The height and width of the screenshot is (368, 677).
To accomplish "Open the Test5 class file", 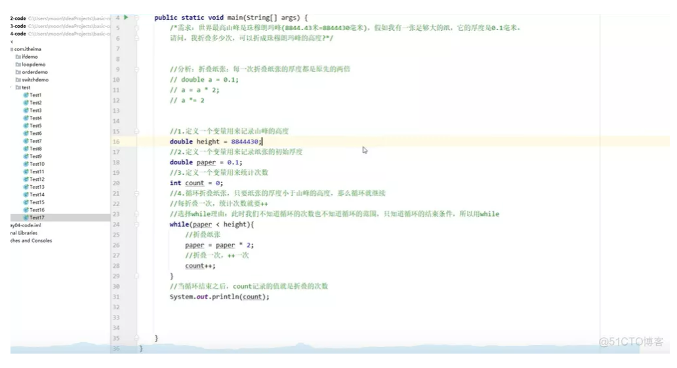I will click(35, 126).
